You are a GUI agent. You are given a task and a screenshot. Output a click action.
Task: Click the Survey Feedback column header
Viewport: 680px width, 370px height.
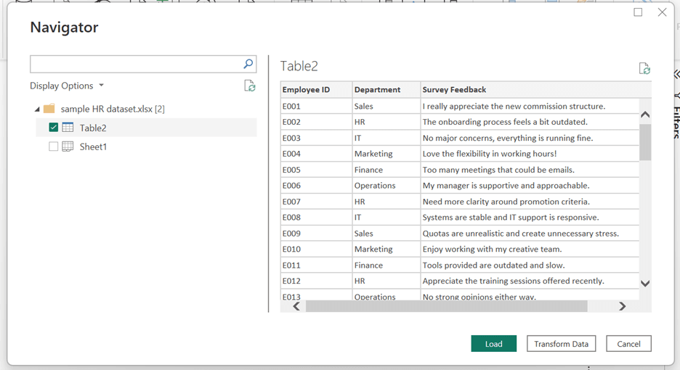536,90
